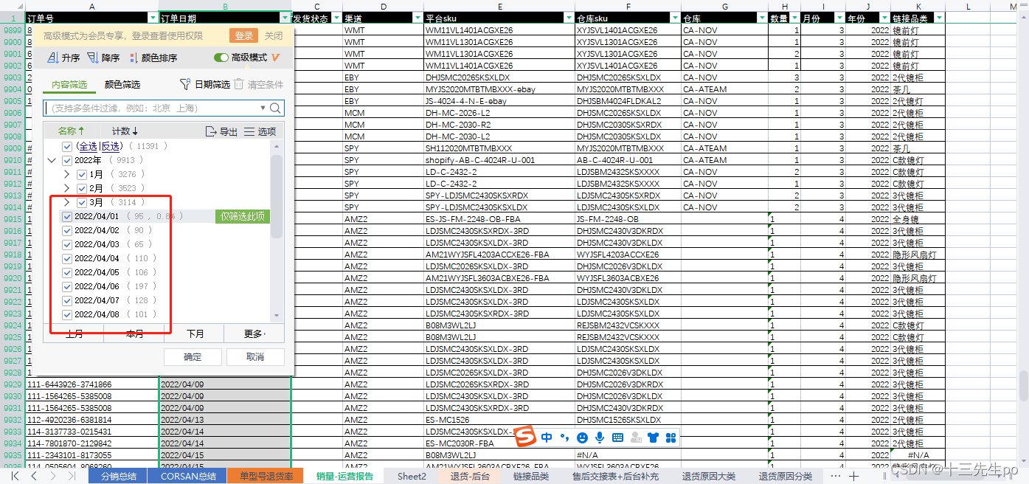
Task: Open the 订单日期 column filter dropdown
Action: [285, 18]
